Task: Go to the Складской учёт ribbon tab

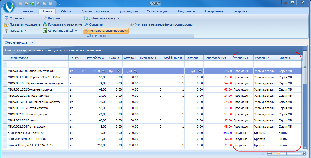Action: [x=158, y=11]
